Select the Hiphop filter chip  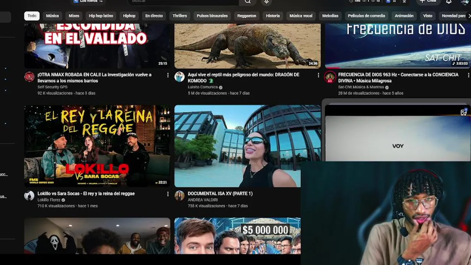point(129,16)
